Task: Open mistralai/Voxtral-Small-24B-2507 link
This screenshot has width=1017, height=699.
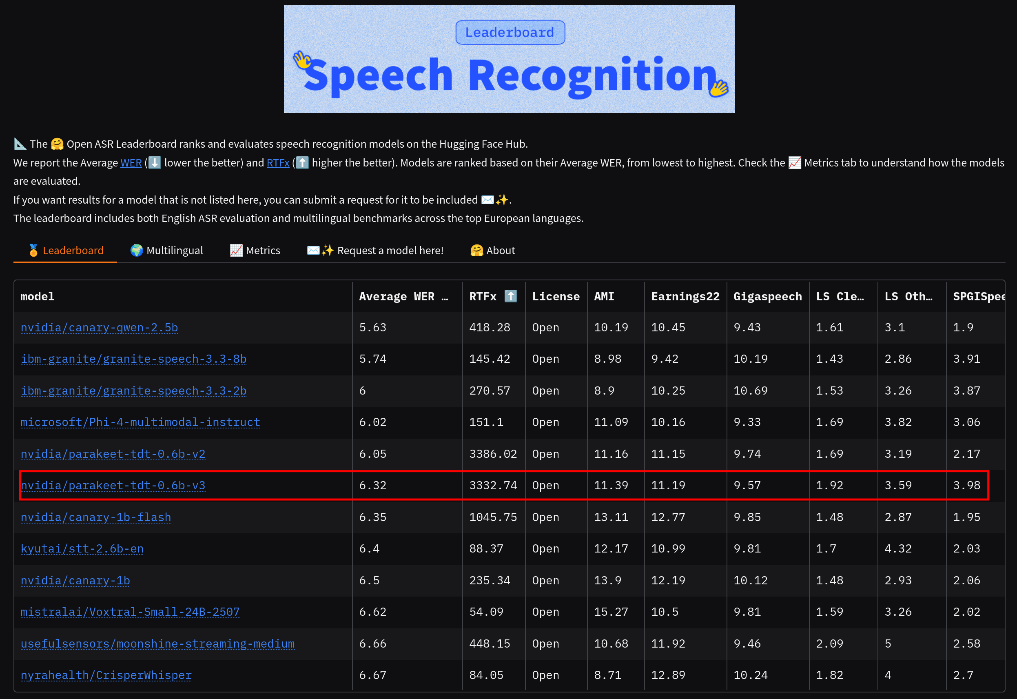Action: pyautogui.click(x=130, y=612)
